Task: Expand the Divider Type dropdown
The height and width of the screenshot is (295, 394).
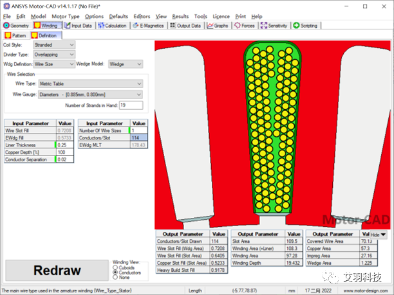Action: pos(71,55)
